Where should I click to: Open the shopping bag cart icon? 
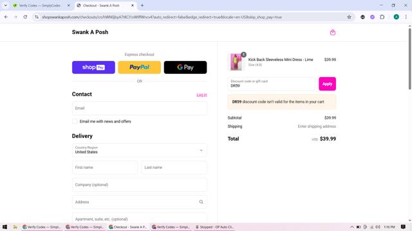coord(333,33)
